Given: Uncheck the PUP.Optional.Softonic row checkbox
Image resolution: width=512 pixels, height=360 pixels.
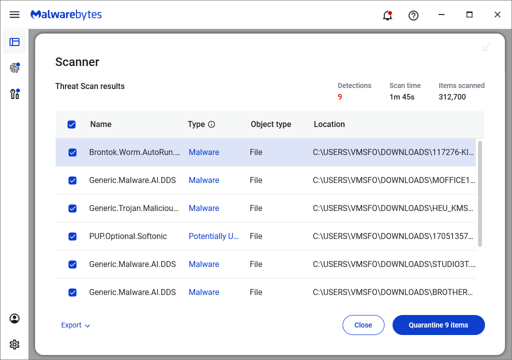Looking at the screenshot, I should coord(72,236).
